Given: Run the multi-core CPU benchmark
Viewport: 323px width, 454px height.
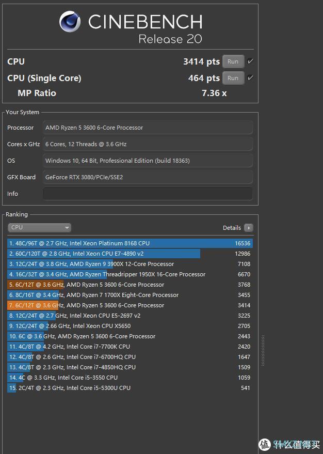Looking at the screenshot, I should click(x=233, y=61).
